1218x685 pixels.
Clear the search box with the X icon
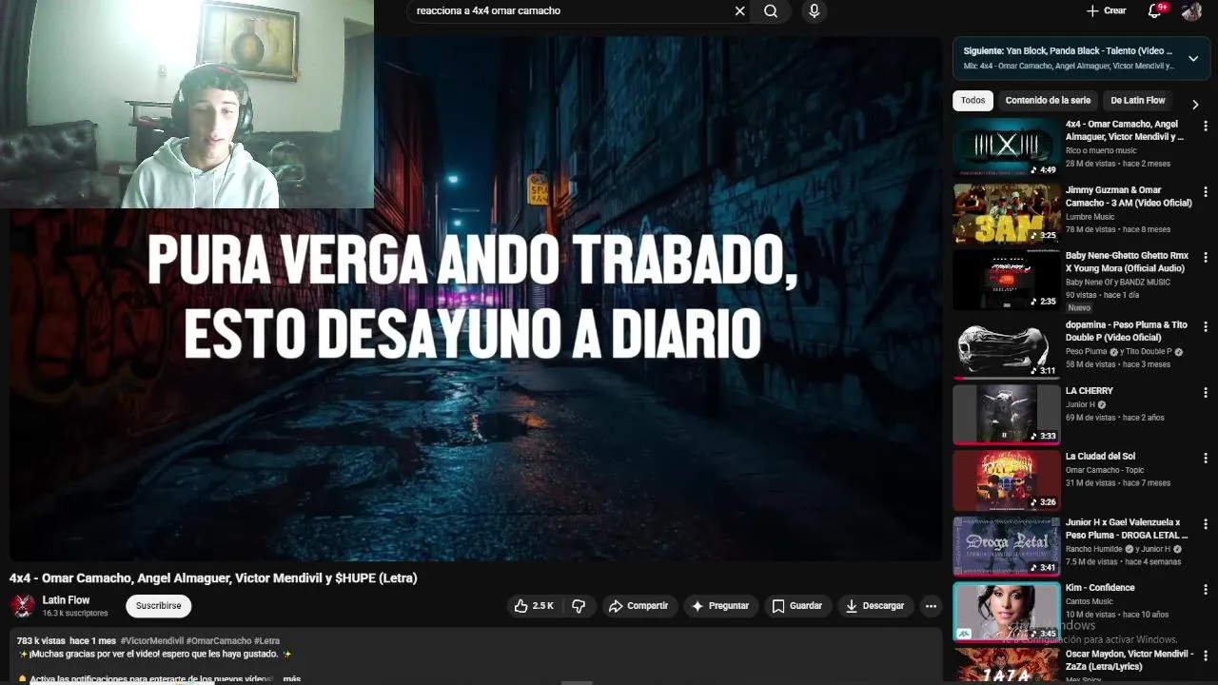point(739,11)
